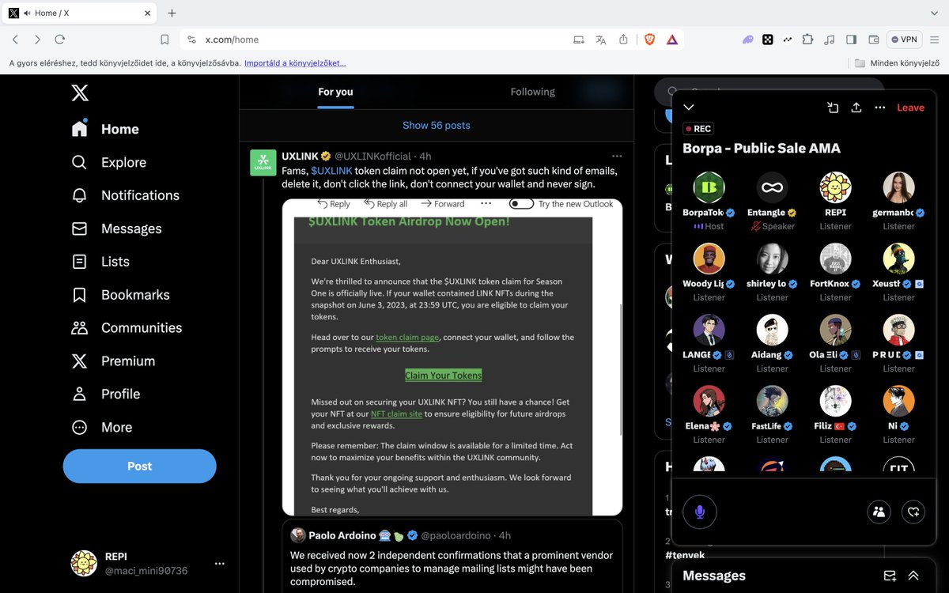Open the Bookmarks icon
The height and width of the screenshot is (593, 949).
pyautogui.click(x=79, y=295)
